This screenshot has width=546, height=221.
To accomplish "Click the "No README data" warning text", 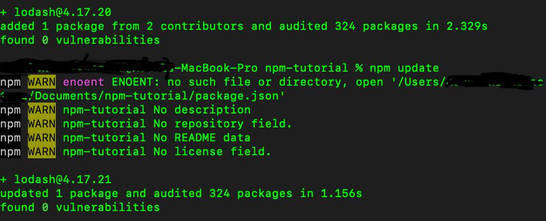I will coord(202,137).
